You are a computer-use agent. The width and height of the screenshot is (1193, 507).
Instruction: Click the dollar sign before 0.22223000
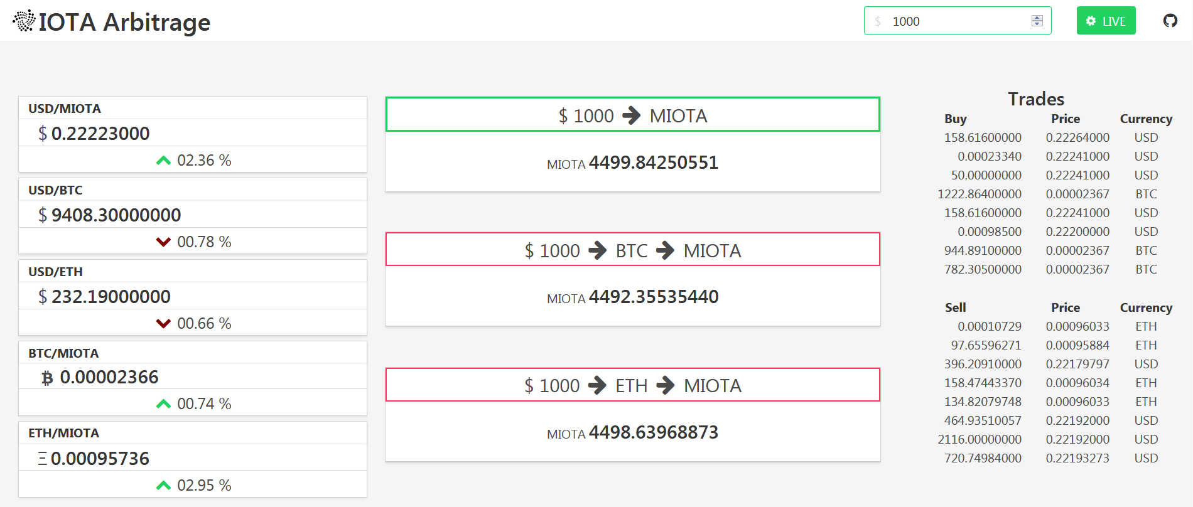click(x=43, y=134)
